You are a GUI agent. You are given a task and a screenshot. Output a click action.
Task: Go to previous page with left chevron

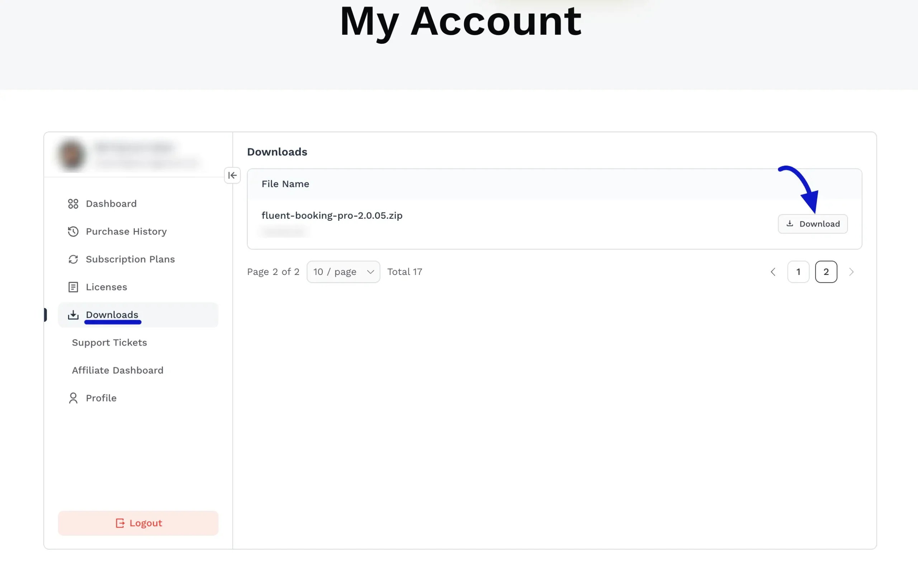[x=773, y=272]
